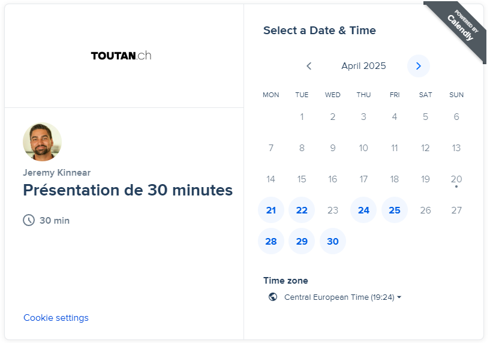Go back to the previous month

(309, 66)
